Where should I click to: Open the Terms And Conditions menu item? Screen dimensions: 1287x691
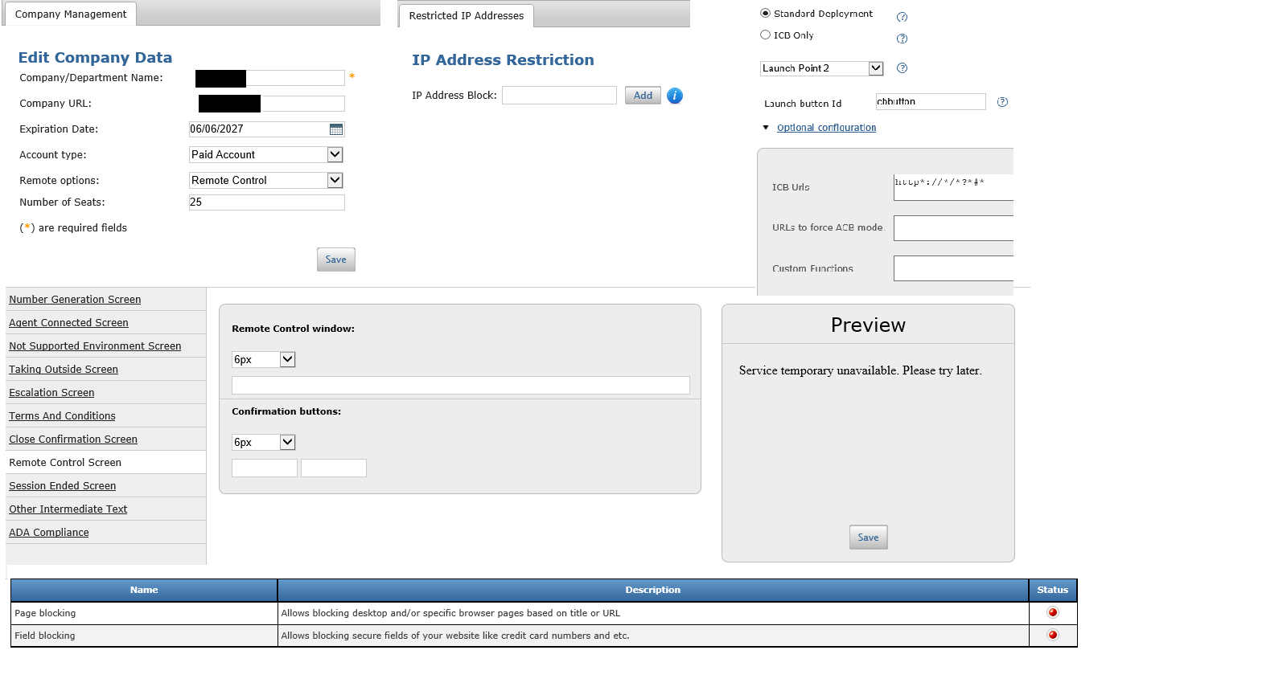coord(62,416)
